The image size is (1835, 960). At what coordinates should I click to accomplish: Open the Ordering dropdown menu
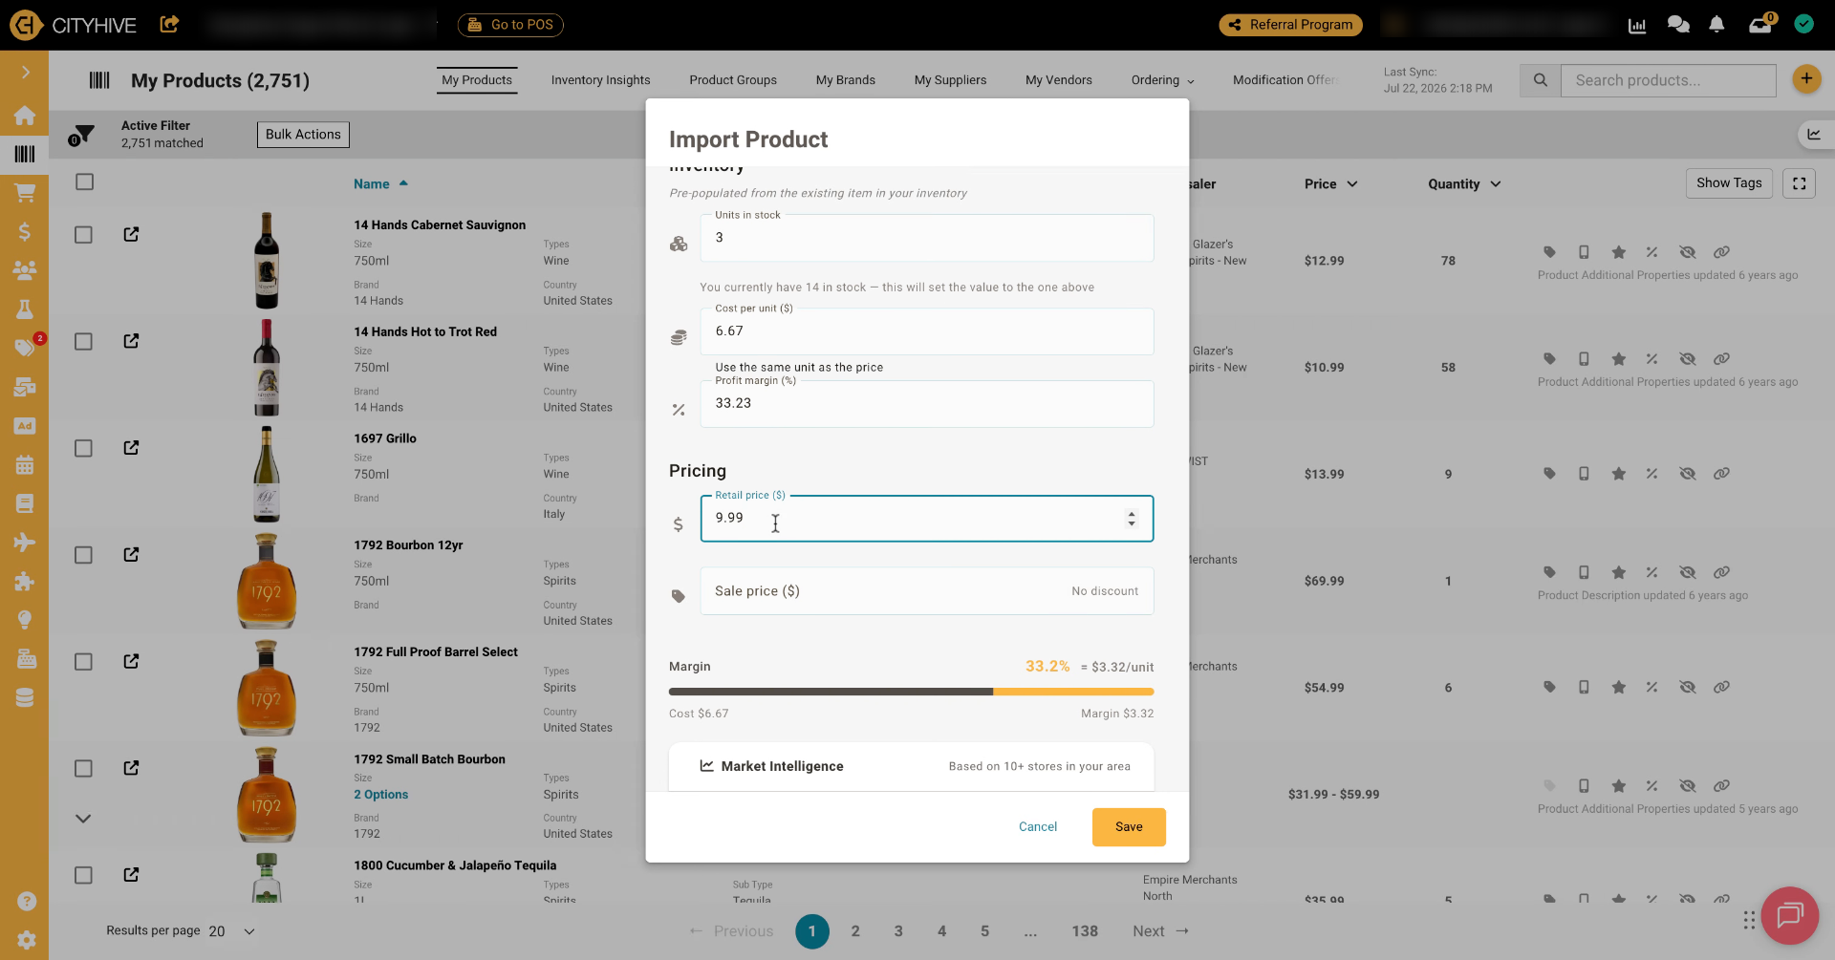(x=1162, y=80)
